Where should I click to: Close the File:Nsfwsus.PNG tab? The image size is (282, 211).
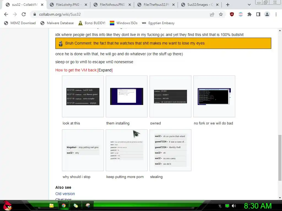(130, 5)
